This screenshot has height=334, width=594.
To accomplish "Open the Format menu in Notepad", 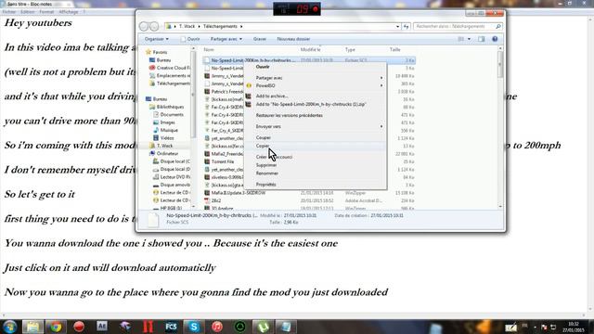I will coord(46,12).
